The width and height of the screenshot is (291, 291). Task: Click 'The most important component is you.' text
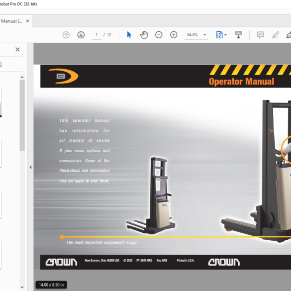coord(102,243)
